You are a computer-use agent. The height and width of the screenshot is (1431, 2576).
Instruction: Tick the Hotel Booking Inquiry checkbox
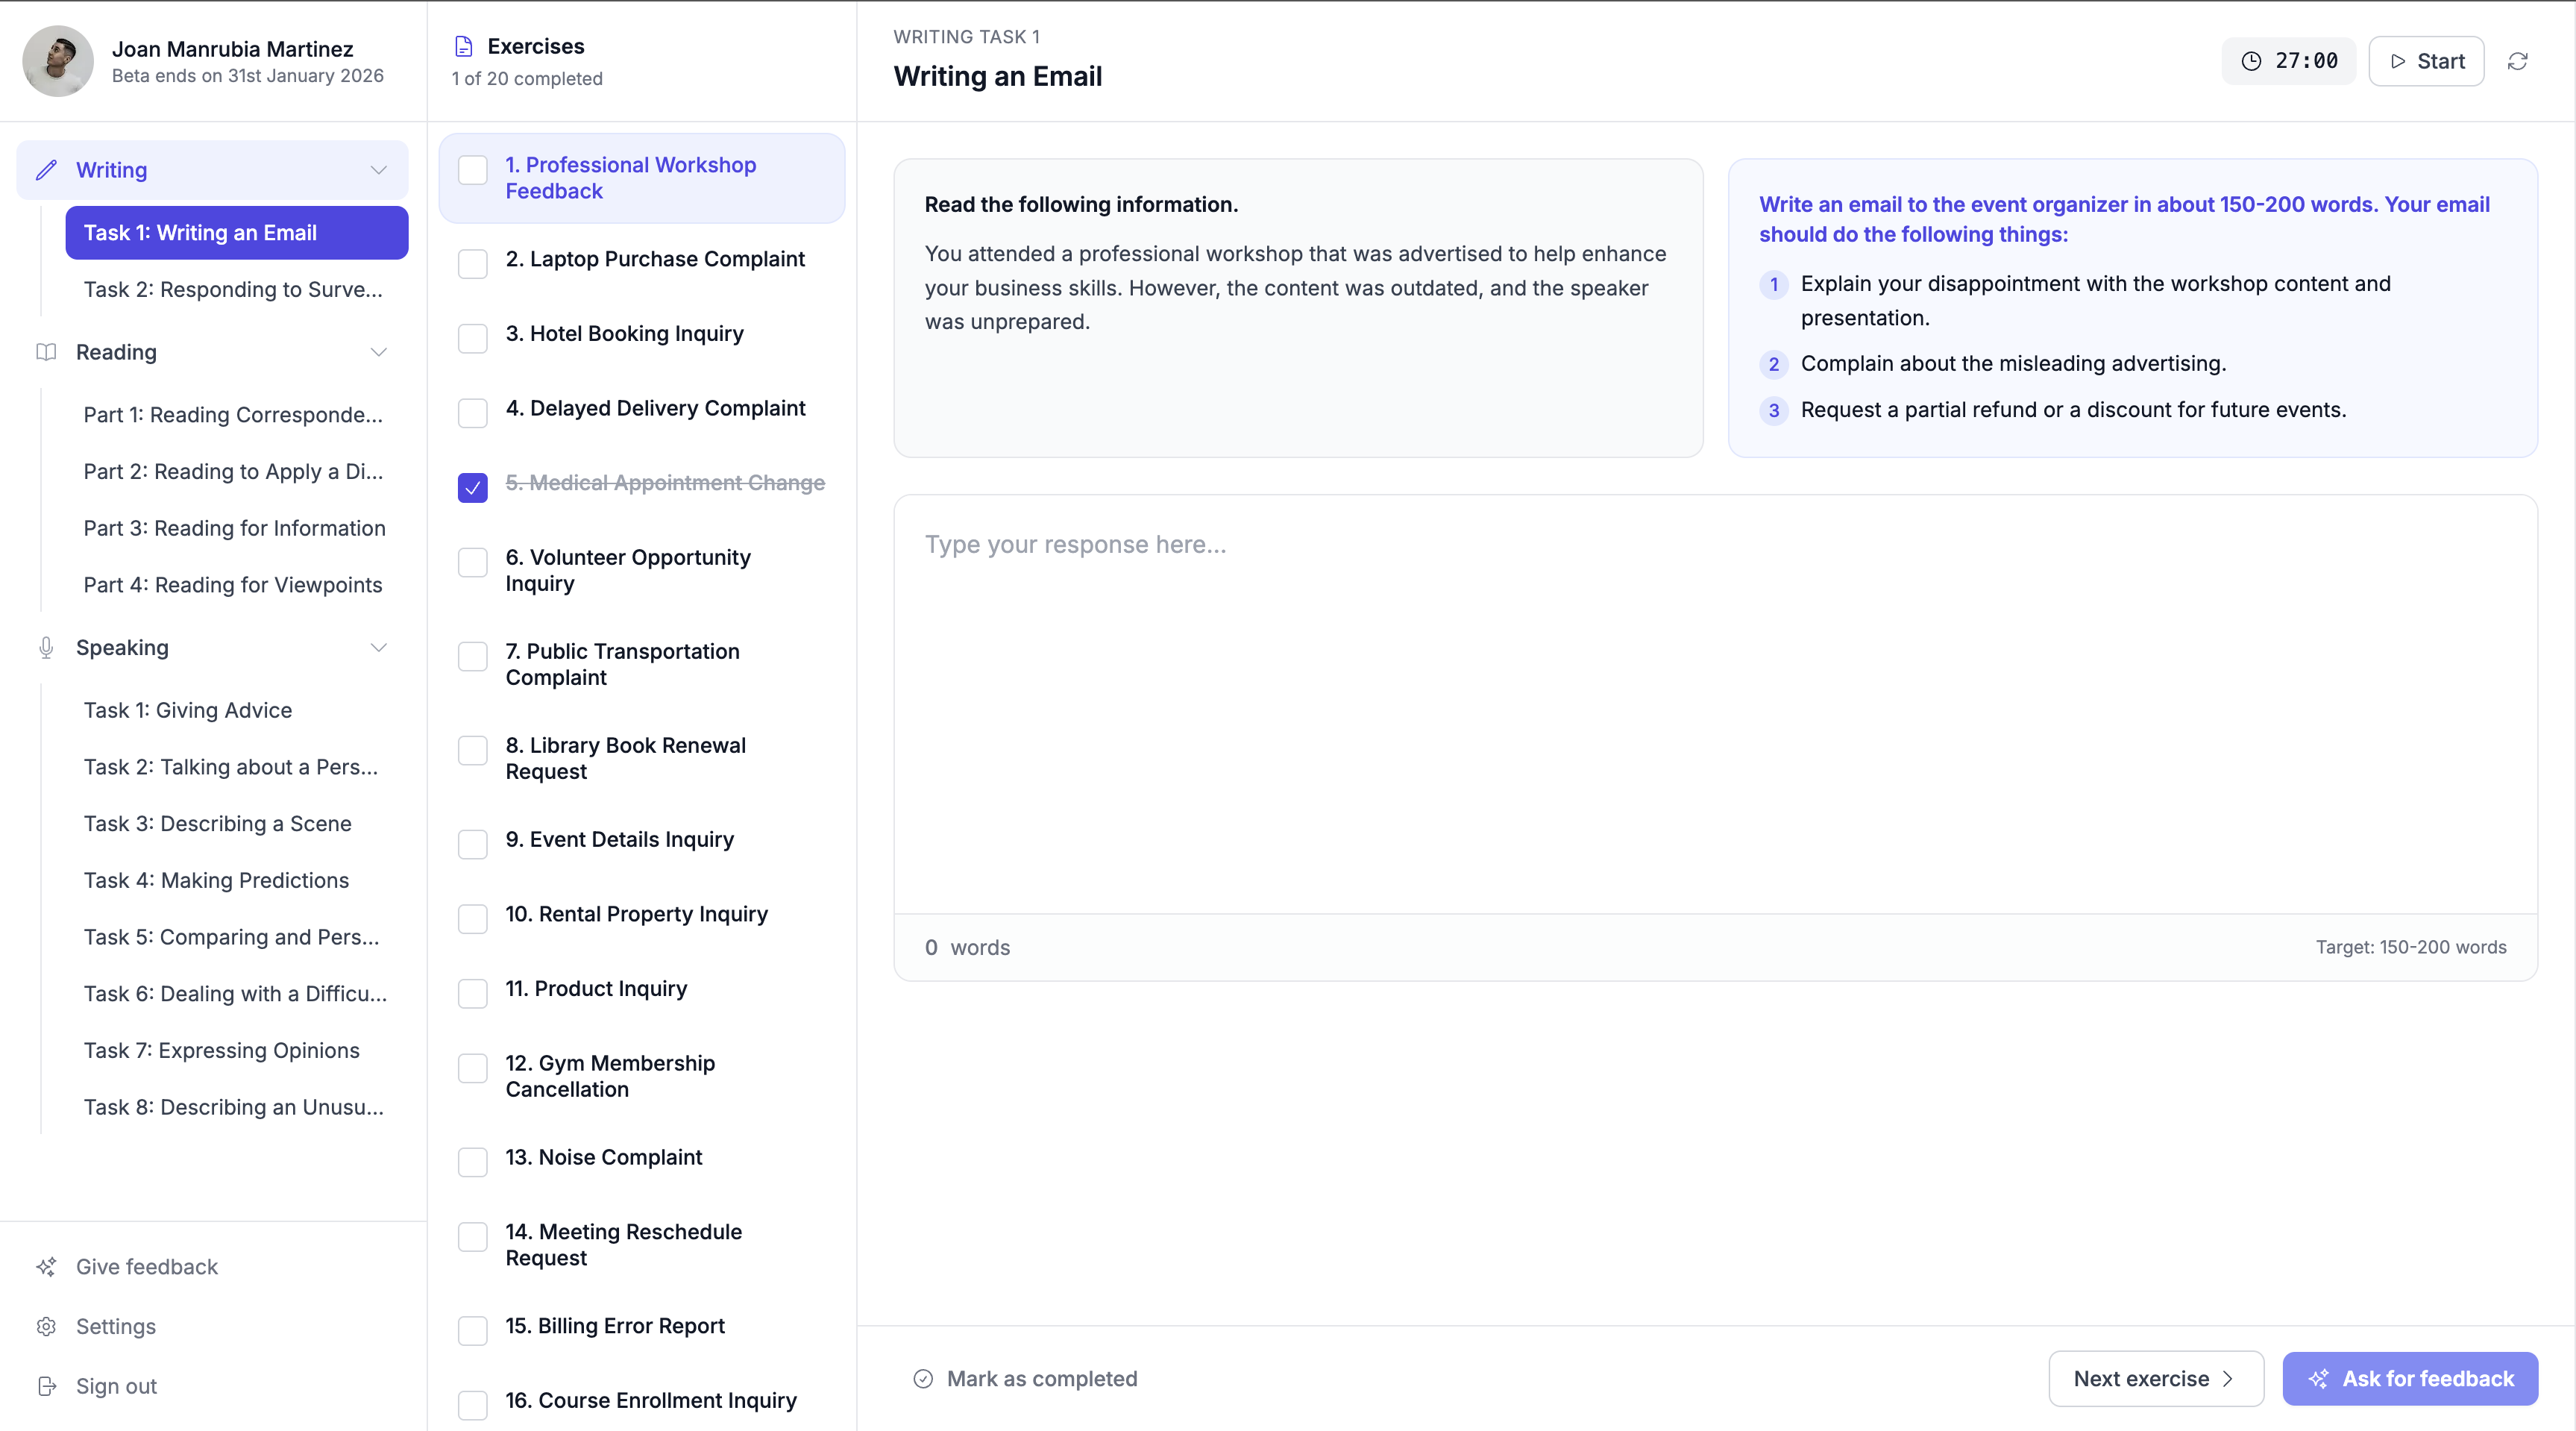(x=472, y=338)
